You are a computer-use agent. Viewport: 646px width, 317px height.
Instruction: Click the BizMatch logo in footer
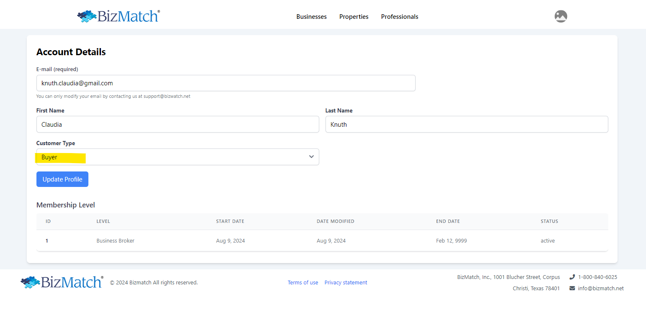62,282
